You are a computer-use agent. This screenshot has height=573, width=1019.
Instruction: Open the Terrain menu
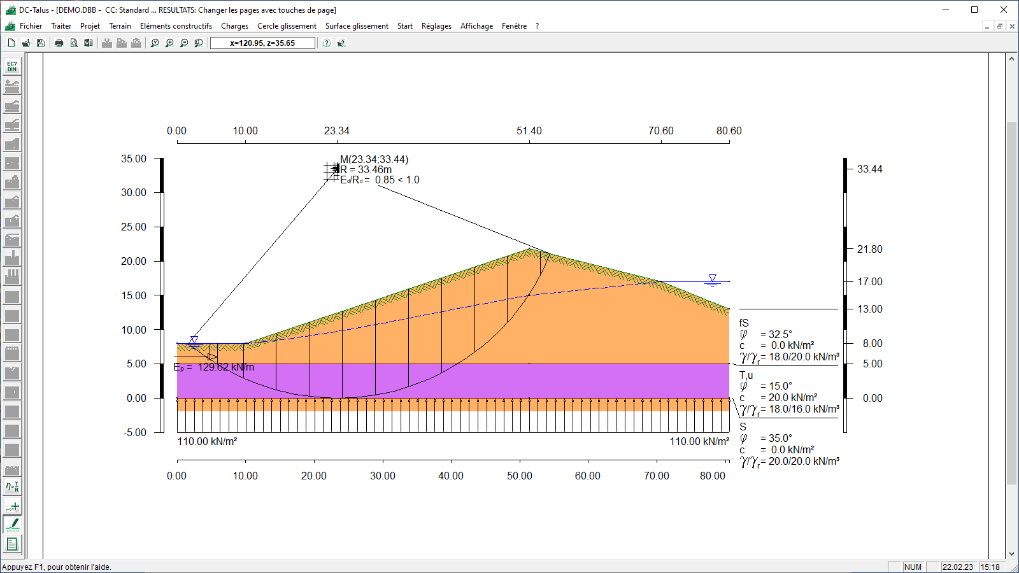(x=120, y=26)
